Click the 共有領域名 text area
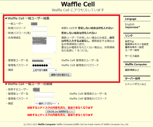The width and height of the screenshot is (153, 127). pos(44,45)
